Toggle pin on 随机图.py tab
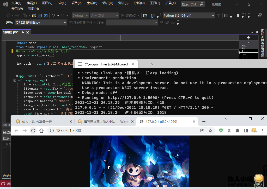This screenshot has width=267, height=189. 23,32
